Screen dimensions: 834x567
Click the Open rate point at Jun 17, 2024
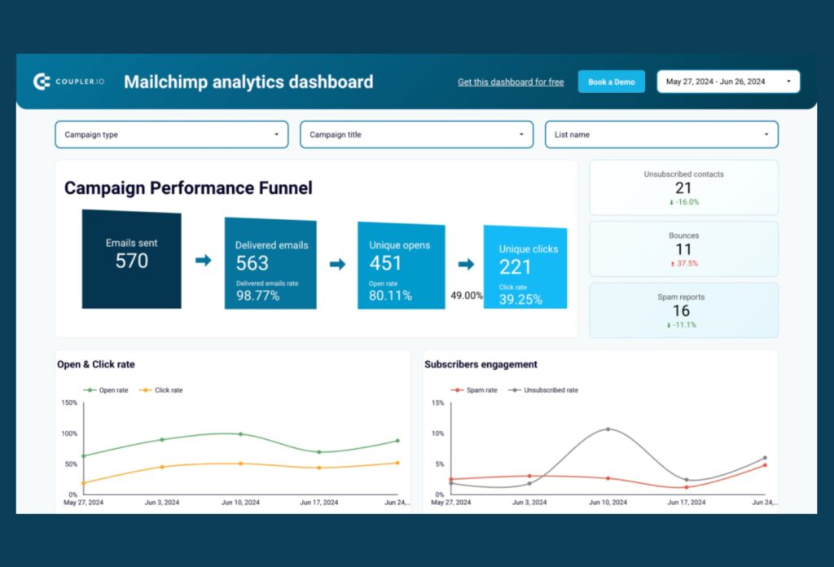[x=319, y=452]
